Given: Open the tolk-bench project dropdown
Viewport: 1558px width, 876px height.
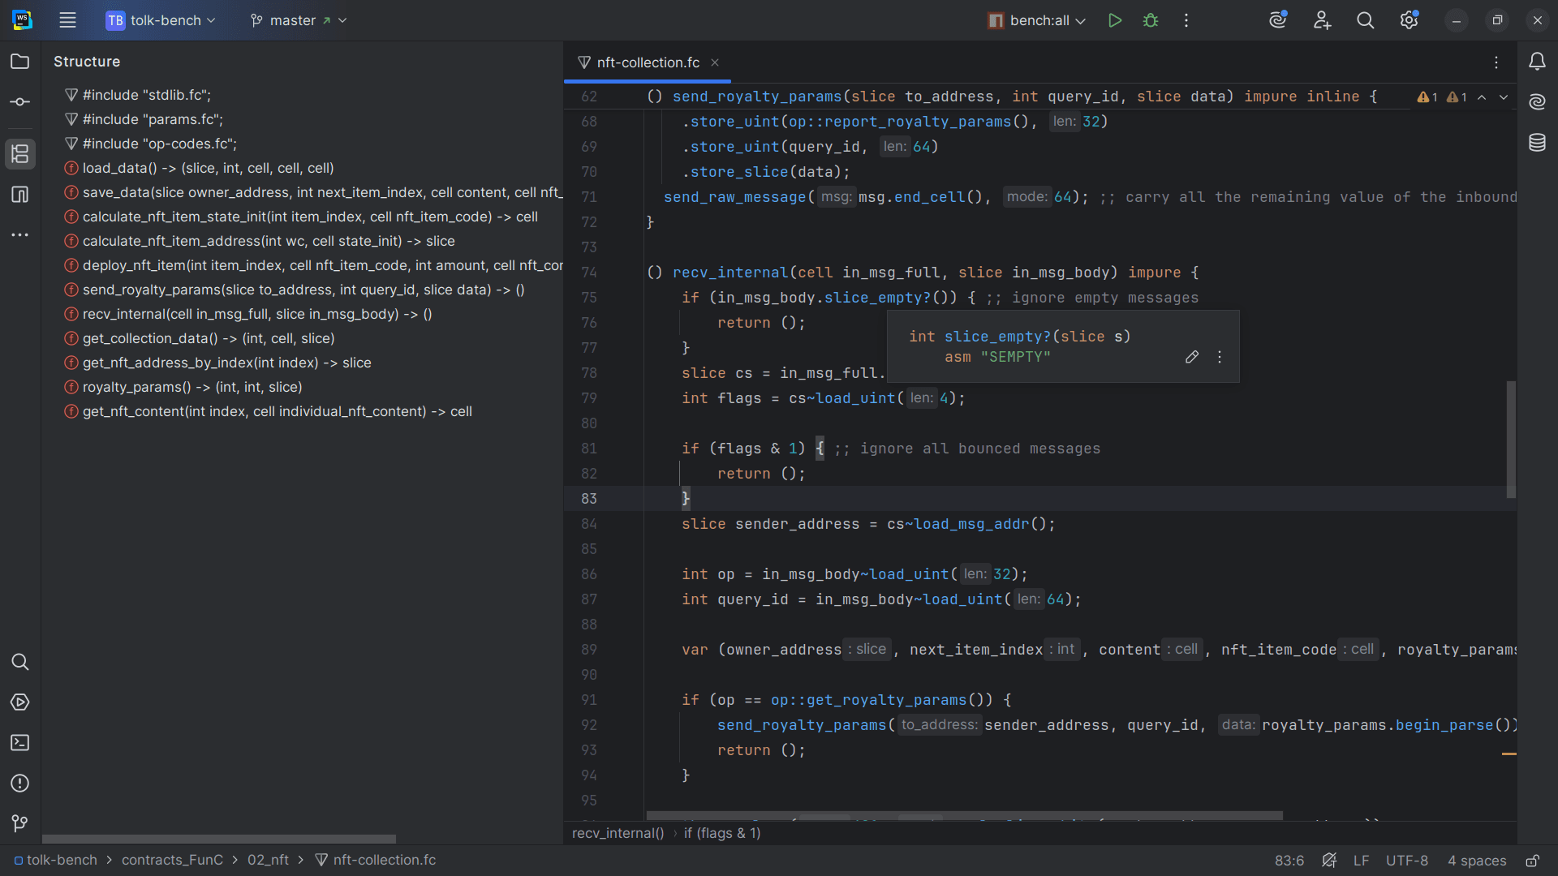Looking at the screenshot, I should 161,20.
